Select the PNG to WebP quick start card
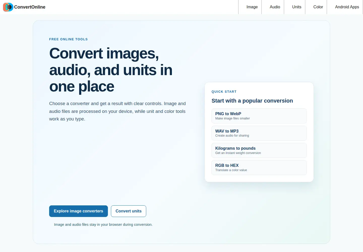The height and width of the screenshot is (252, 363). coord(259,116)
